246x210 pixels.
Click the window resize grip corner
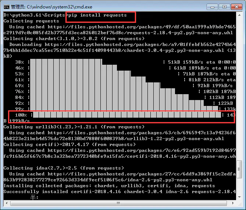240,204
